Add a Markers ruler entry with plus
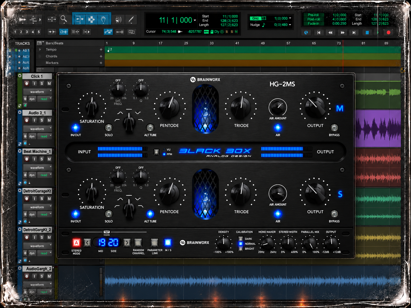 [101, 63]
